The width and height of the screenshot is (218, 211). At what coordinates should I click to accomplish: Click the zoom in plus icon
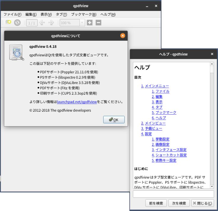90,22
